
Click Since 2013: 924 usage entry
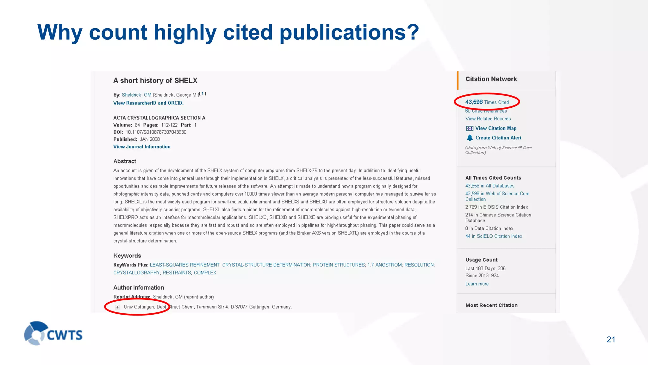[482, 276]
